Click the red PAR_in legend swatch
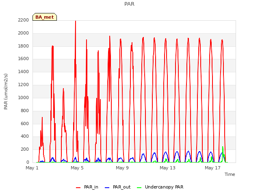The width and height of the screenshot is (260, 195). [78, 188]
